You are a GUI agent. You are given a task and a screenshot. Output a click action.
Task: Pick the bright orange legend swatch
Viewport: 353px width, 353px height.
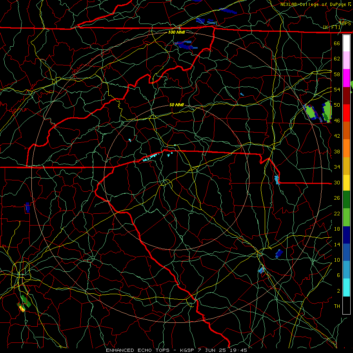point(346,148)
